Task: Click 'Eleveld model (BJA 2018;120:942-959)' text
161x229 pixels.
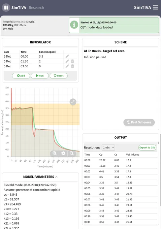Action: click(30, 185)
